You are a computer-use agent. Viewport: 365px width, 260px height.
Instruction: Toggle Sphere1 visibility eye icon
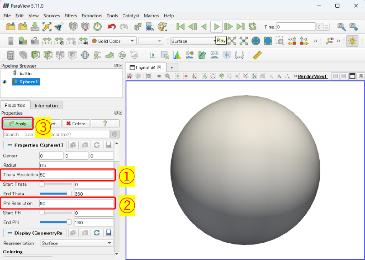point(5,82)
